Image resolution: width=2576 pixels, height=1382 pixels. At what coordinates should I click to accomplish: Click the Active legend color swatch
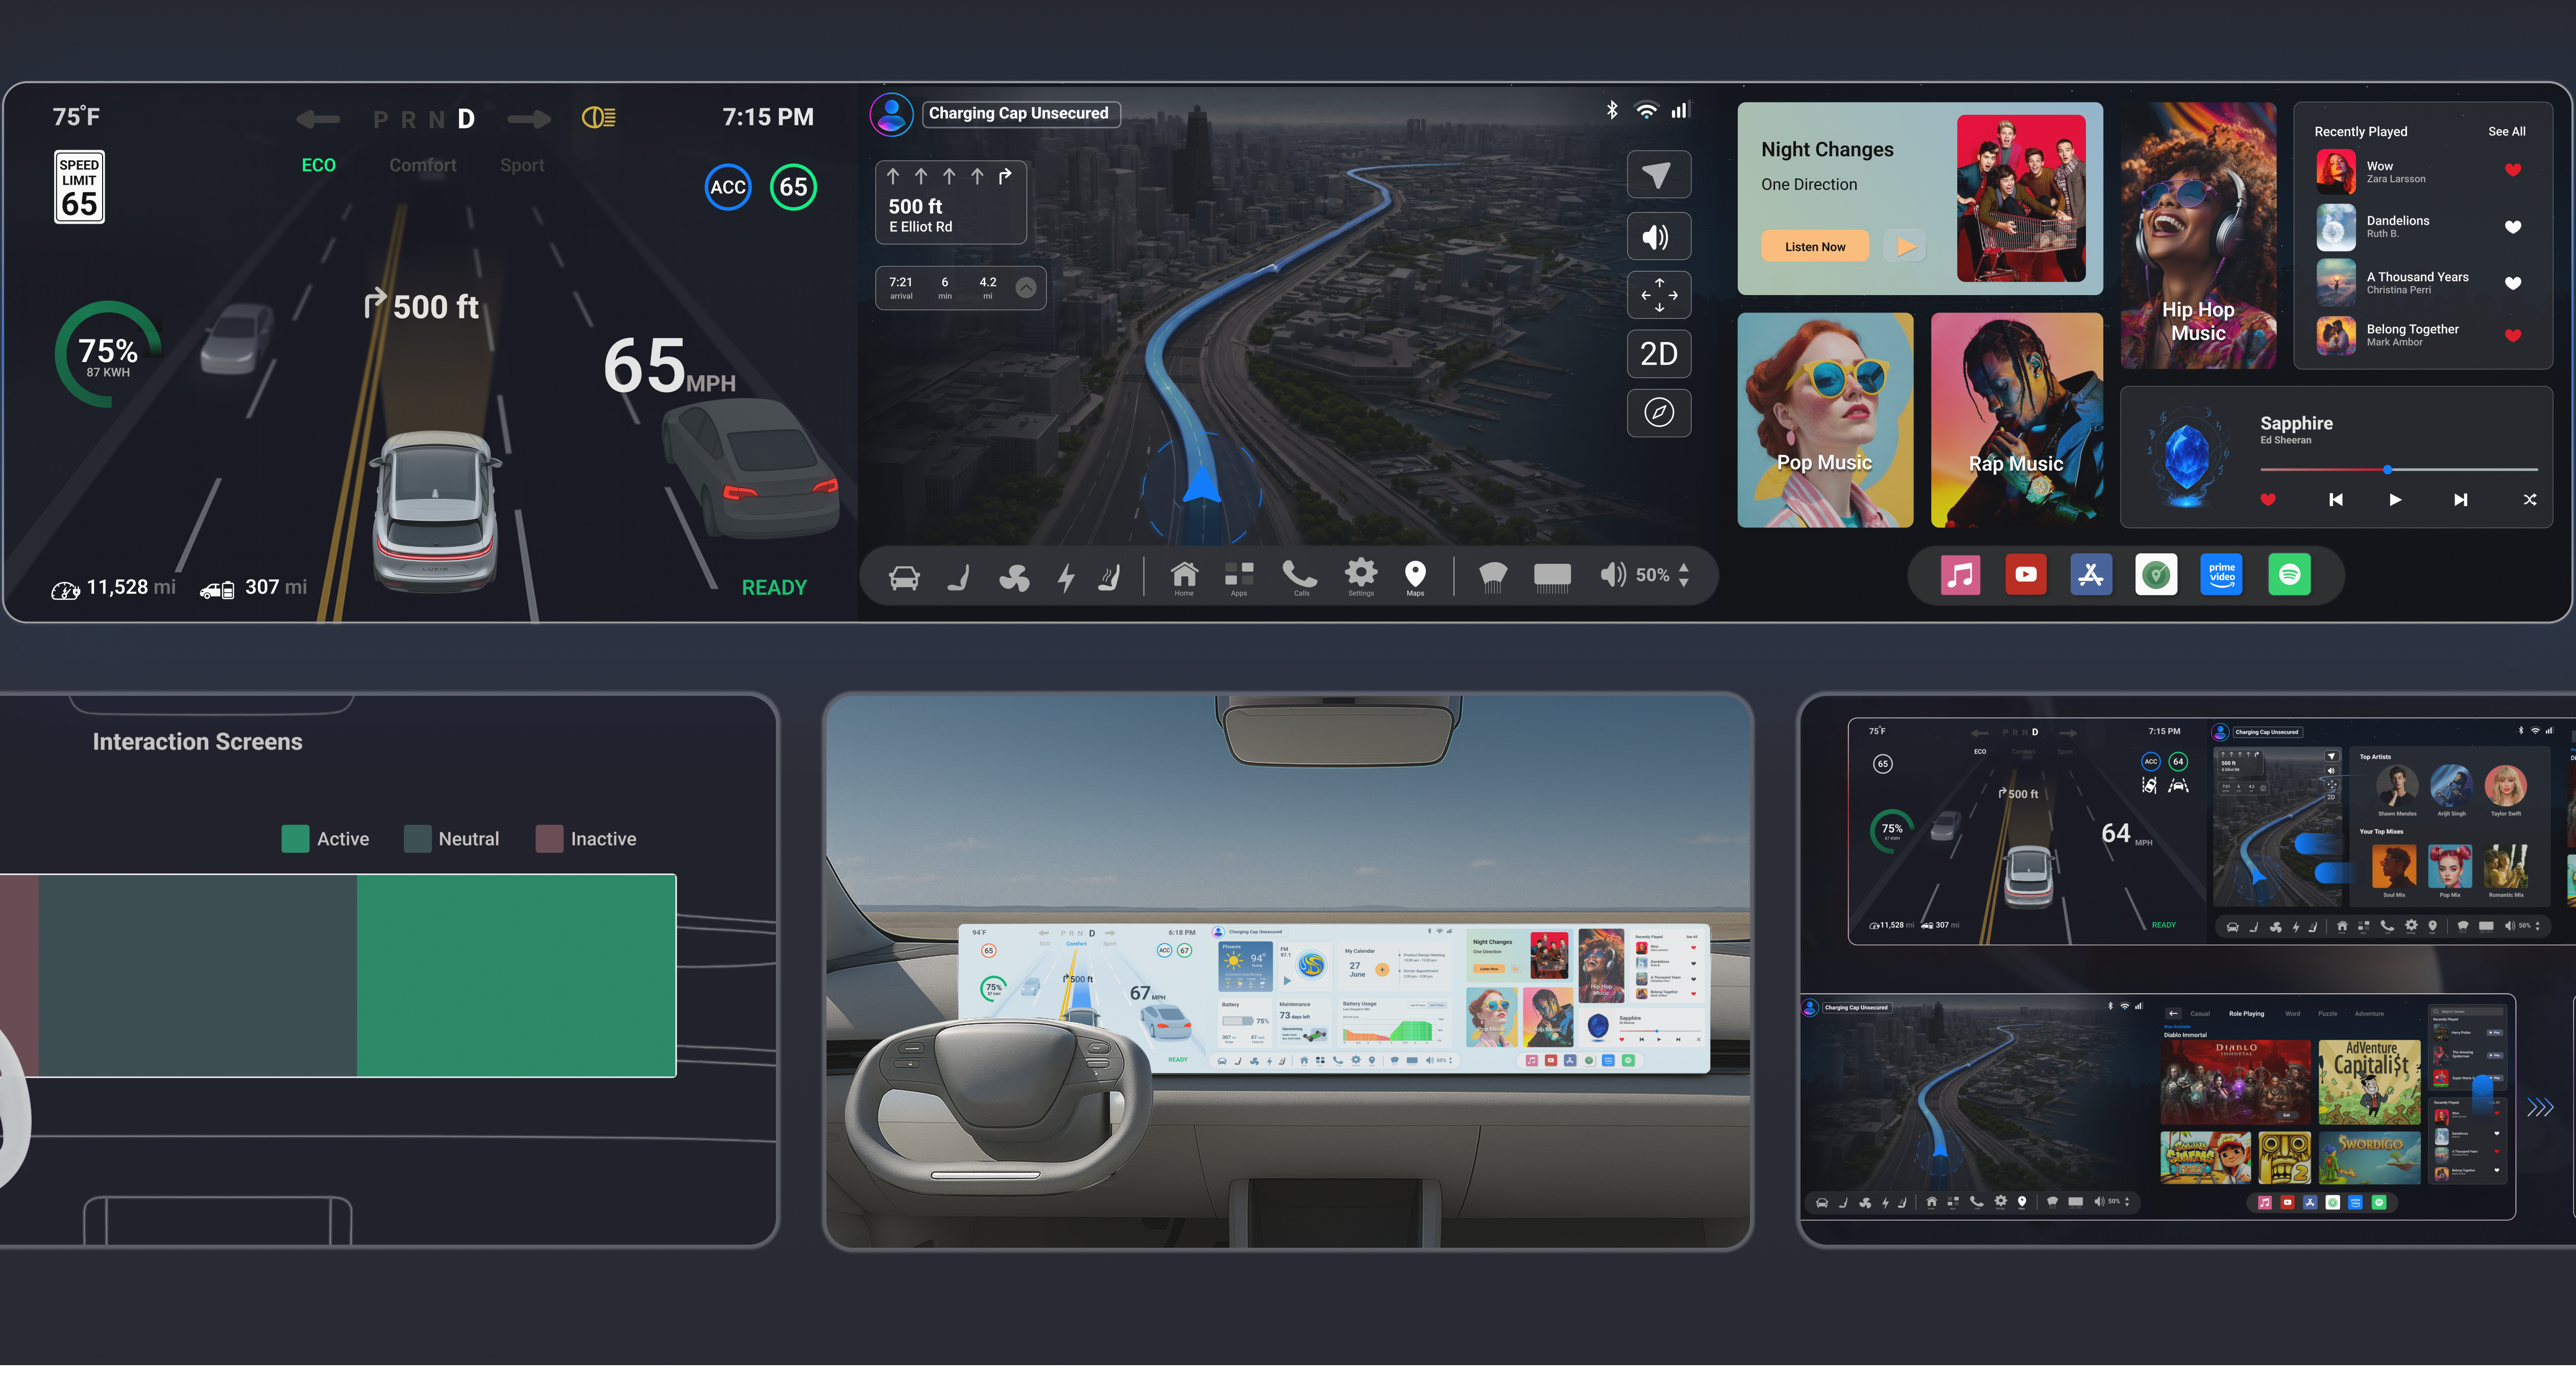point(295,838)
